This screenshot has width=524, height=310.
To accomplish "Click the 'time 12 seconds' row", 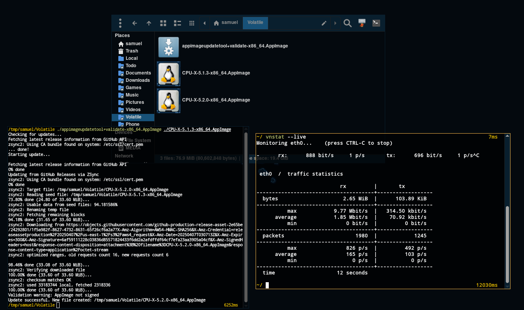I will [x=315, y=273].
